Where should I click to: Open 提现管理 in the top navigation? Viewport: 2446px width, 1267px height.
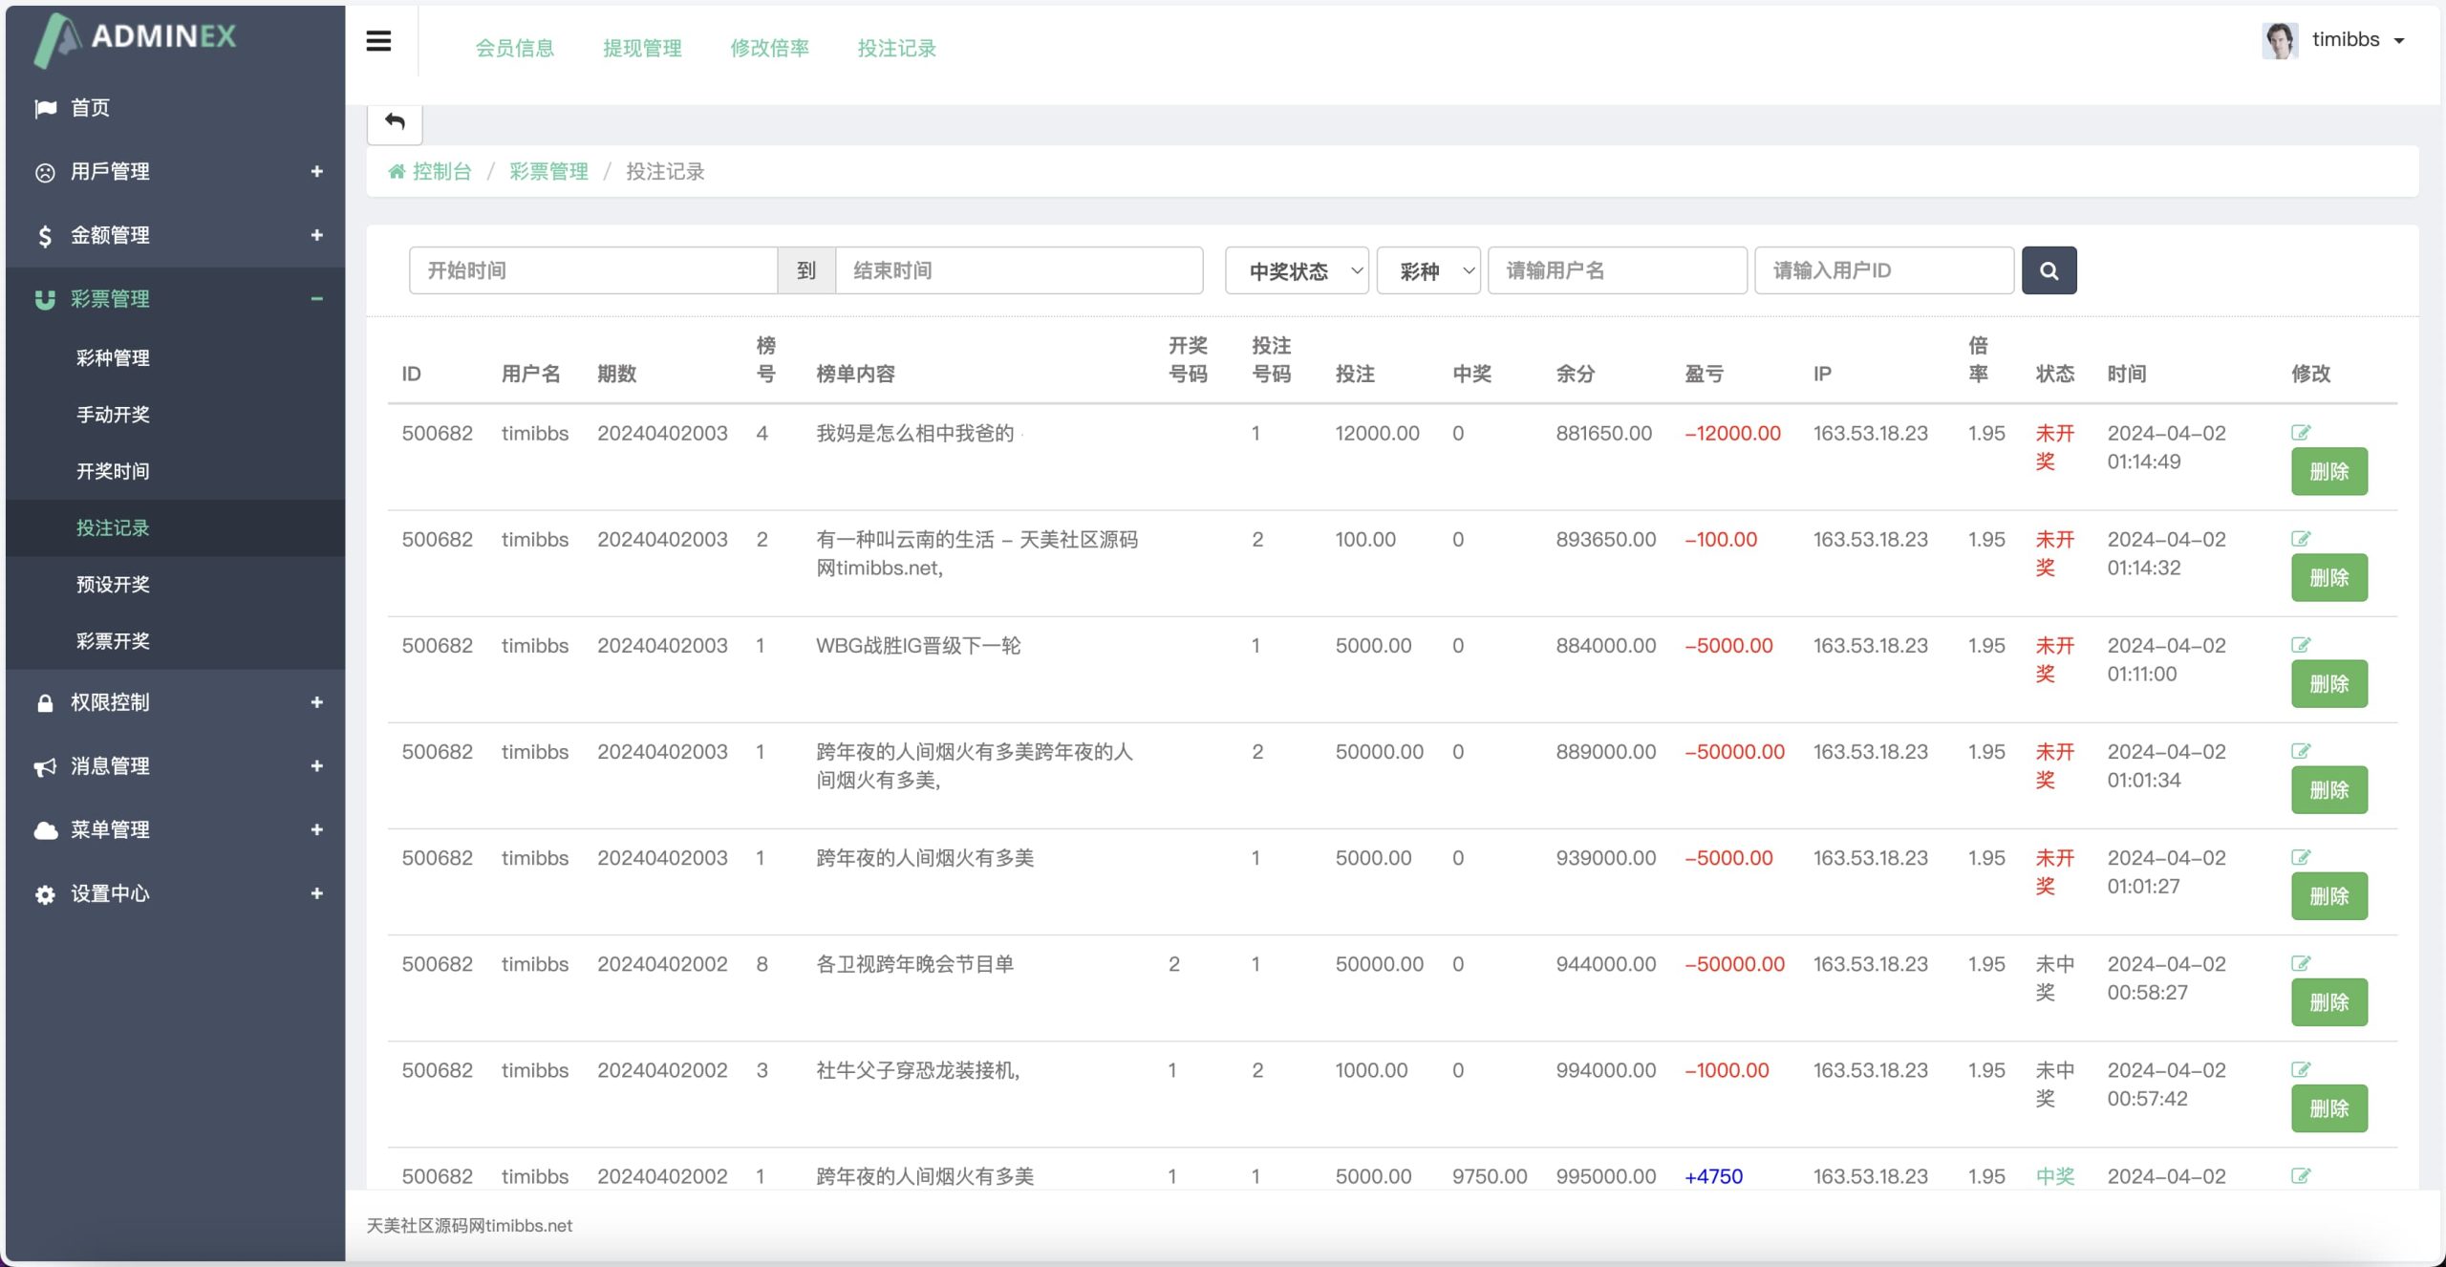(642, 48)
